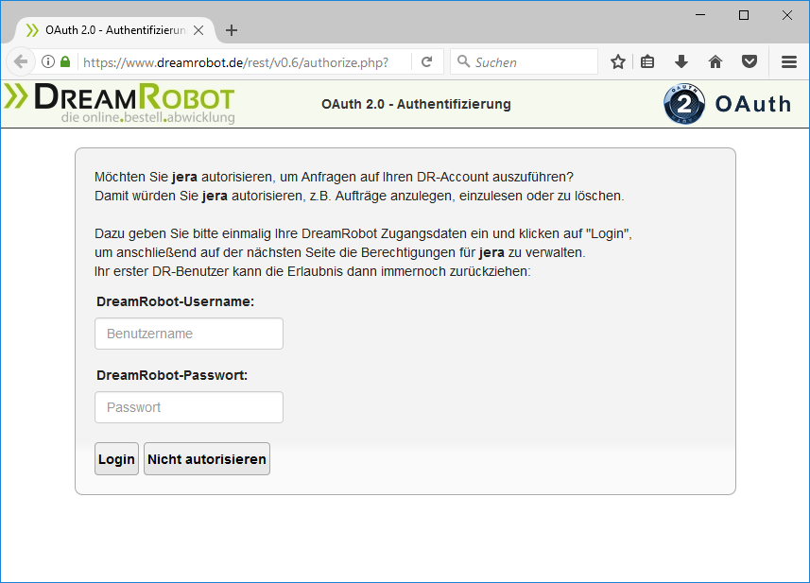
Task: Reload the page with the refresh icon
Action: [x=427, y=61]
